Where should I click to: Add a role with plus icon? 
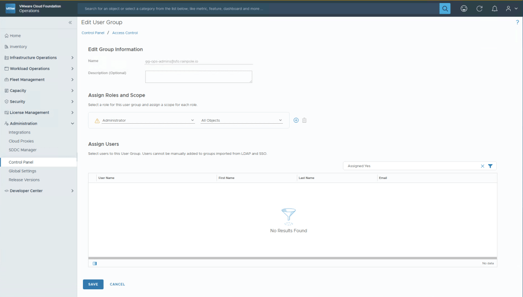click(x=296, y=120)
